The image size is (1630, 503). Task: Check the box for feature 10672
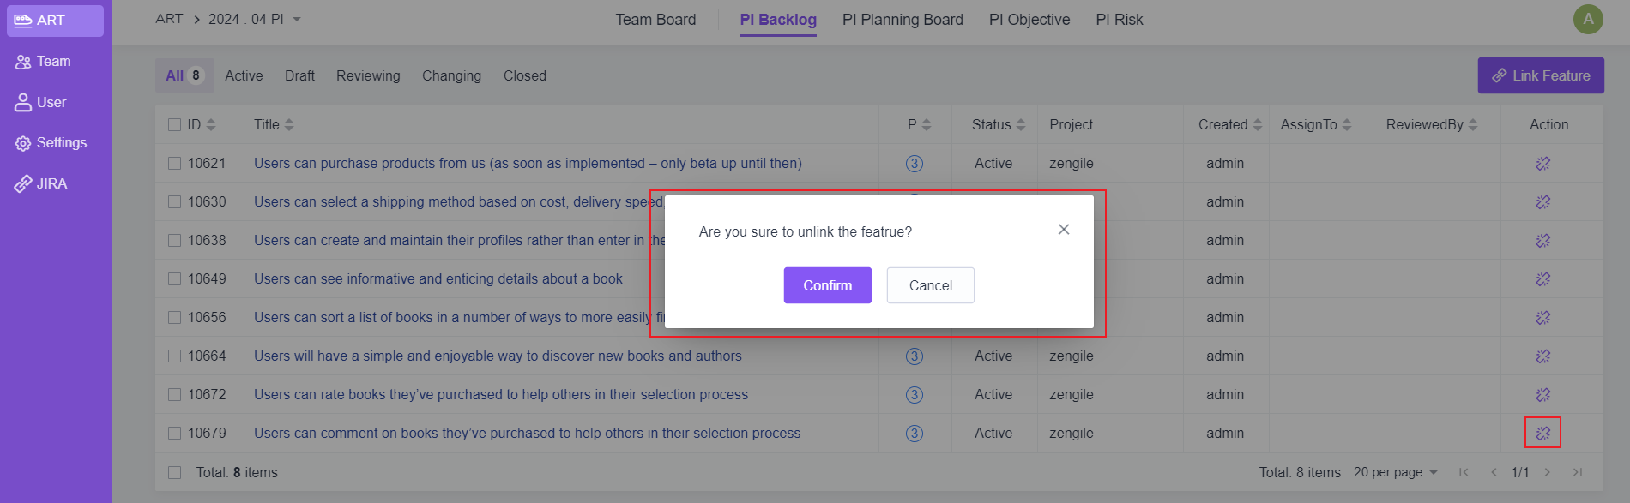[x=175, y=394]
